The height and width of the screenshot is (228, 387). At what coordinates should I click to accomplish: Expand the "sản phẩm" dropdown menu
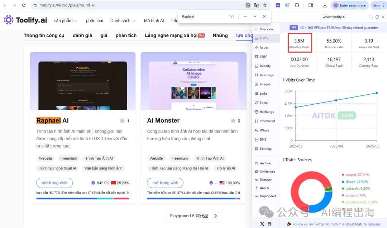66,21
